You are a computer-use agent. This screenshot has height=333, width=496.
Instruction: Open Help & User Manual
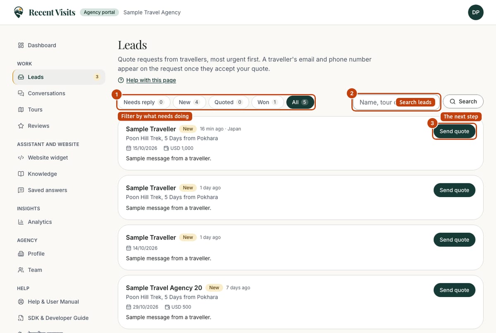coord(59,302)
